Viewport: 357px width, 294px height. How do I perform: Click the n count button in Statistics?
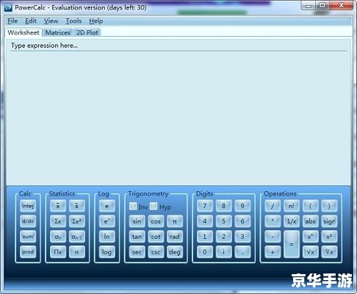(x=76, y=252)
